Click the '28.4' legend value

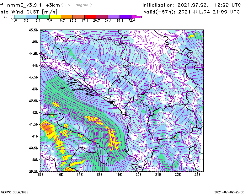[x=120, y=20]
